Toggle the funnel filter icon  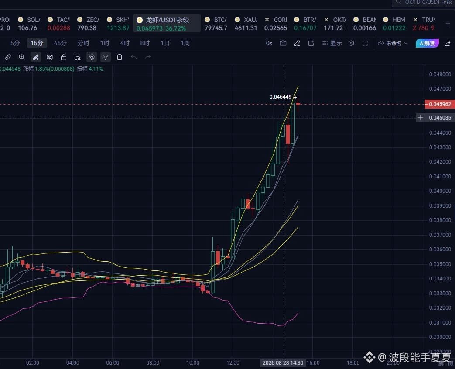(106, 57)
